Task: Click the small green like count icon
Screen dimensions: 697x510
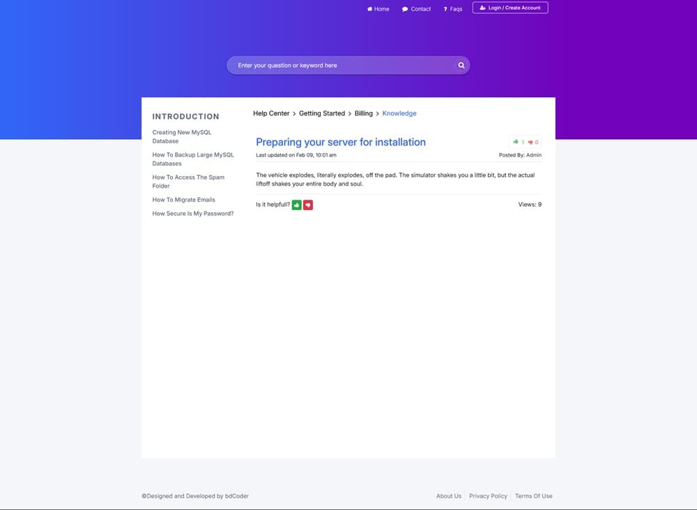Action: click(516, 142)
